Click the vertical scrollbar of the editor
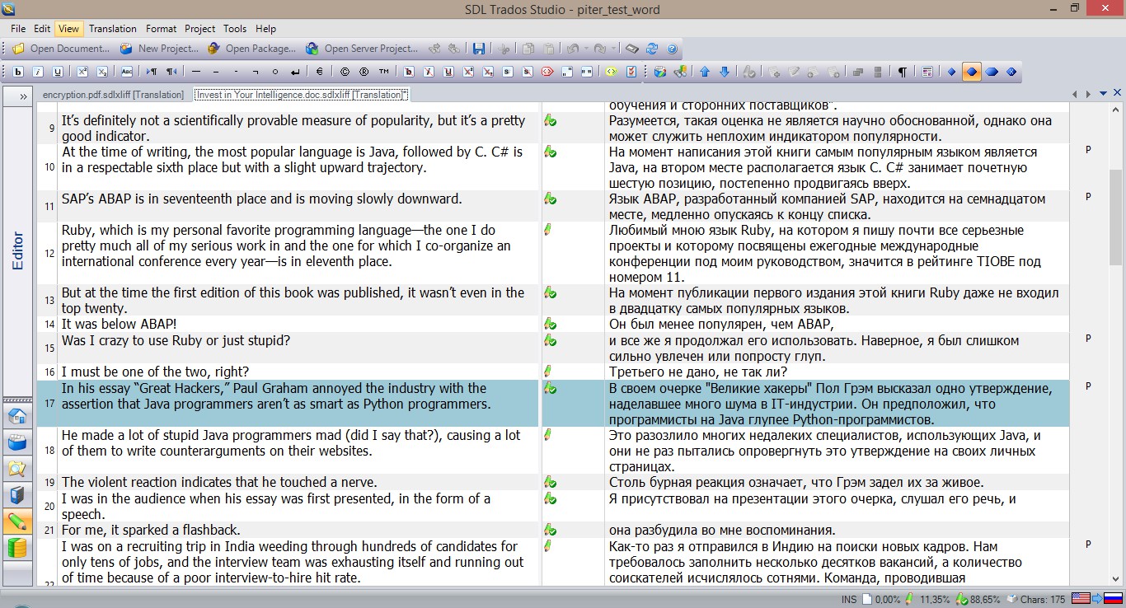The image size is (1126, 608). tap(1115, 346)
